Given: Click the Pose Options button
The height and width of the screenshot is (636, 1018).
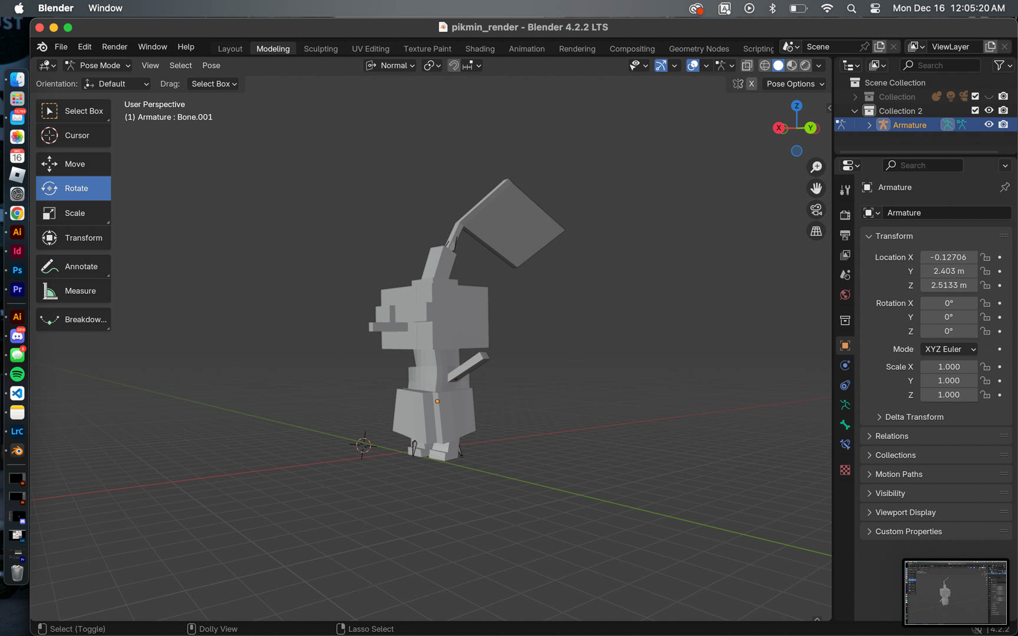Looking at the screenshot, I should click(794, 84).
